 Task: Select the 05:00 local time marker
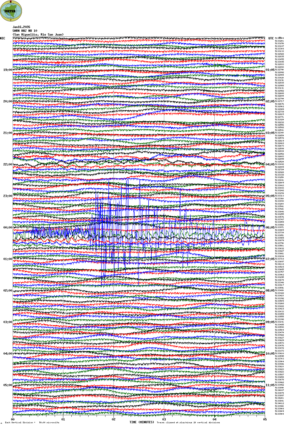click(x=8, y=385)
